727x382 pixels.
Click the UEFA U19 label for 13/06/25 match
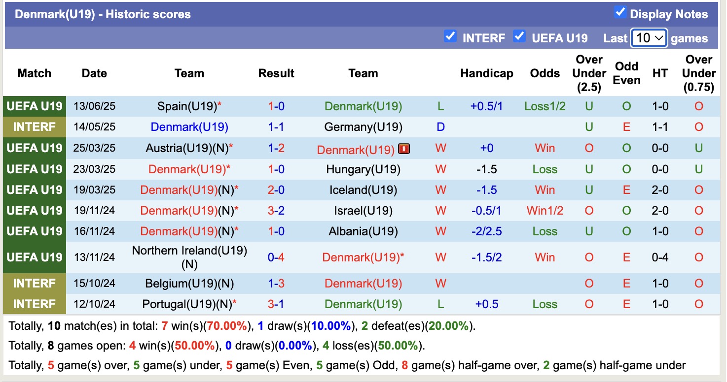pyautogui.click(x=35, y=106)
